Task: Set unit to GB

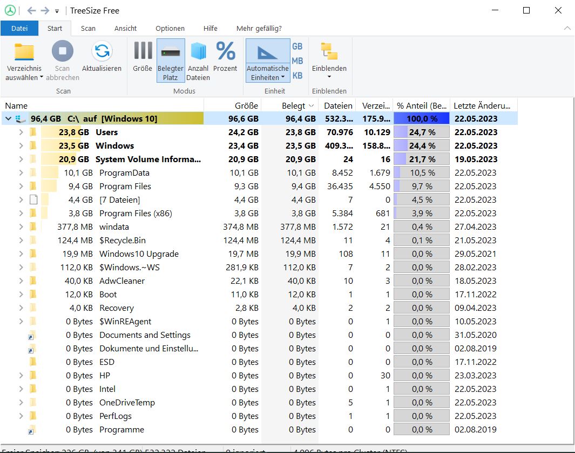Action: coord(297,46)
